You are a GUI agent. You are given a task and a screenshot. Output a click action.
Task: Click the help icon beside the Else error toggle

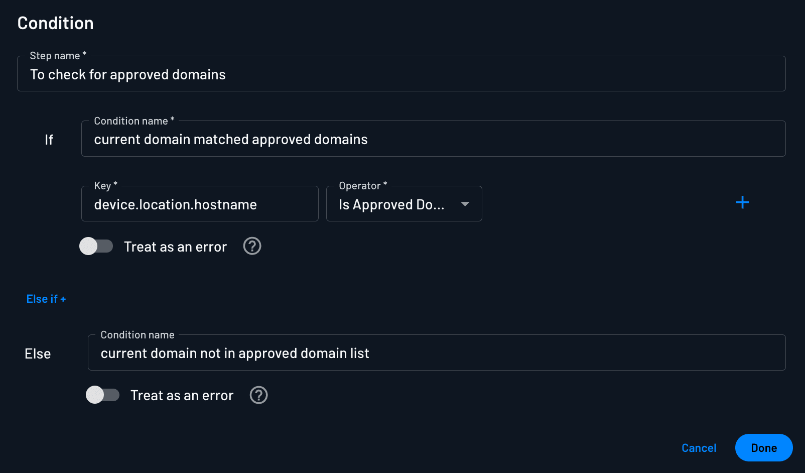258,395
